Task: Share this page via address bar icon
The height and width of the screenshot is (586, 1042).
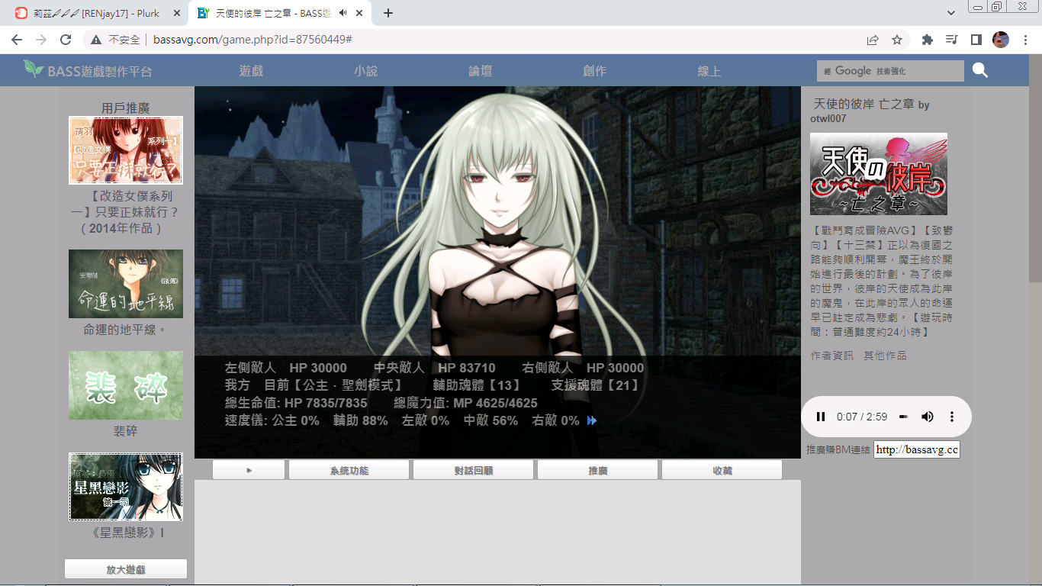Action: (873, 40)
